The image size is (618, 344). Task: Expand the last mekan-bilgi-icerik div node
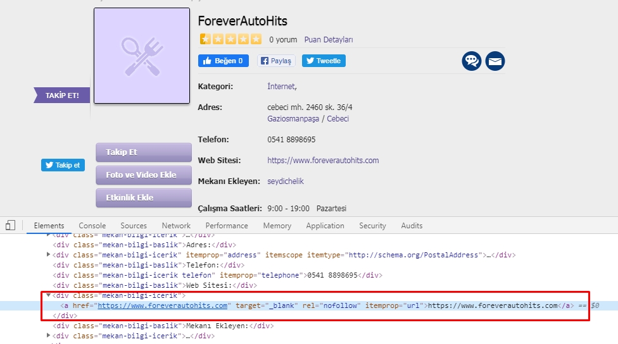(x=49, y=336)
